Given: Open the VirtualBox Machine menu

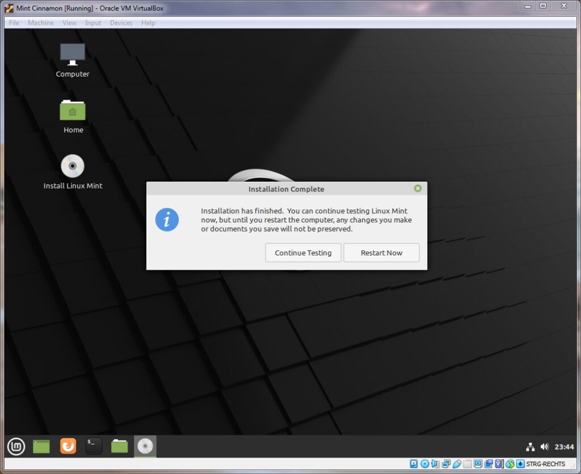Looking at the screenshot, I should (x=41, y=23).
